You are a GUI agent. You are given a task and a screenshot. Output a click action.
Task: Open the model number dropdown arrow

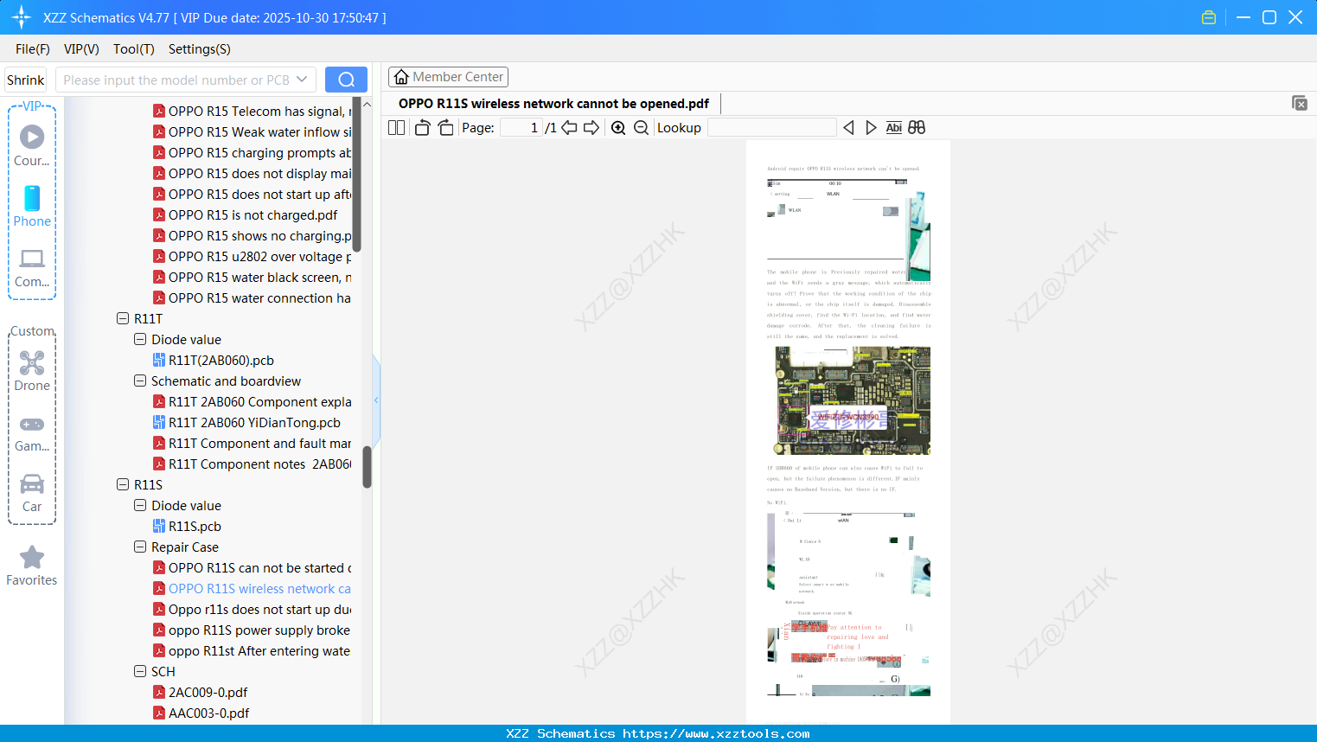(x=302, y=80)
